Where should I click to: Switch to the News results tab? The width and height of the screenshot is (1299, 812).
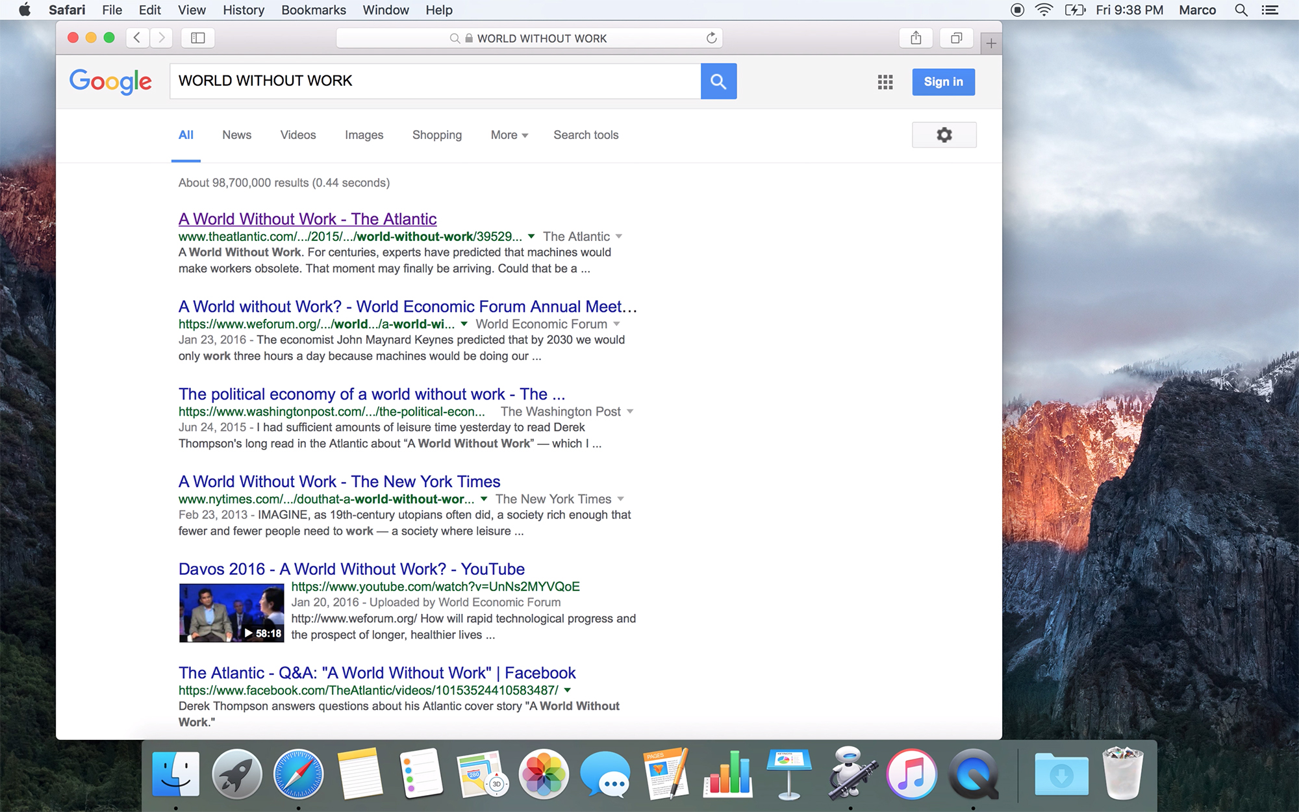pyautogui.click(x=236, y=134)
